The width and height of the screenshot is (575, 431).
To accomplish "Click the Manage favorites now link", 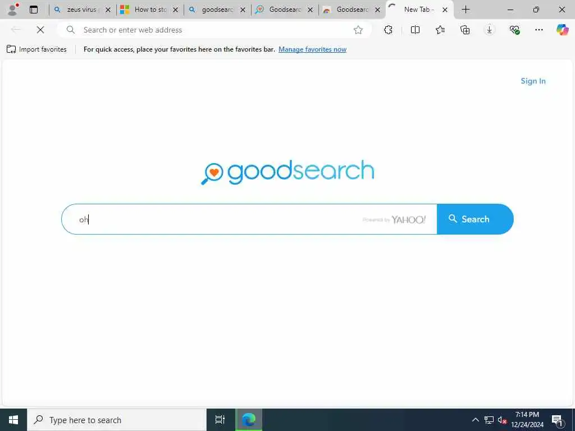I will (312, 49).
